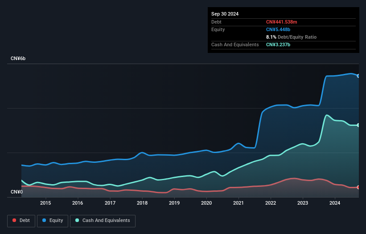Click the CN¥3.237b cash value
The image size is (366, 234).
tap(278, 44)
